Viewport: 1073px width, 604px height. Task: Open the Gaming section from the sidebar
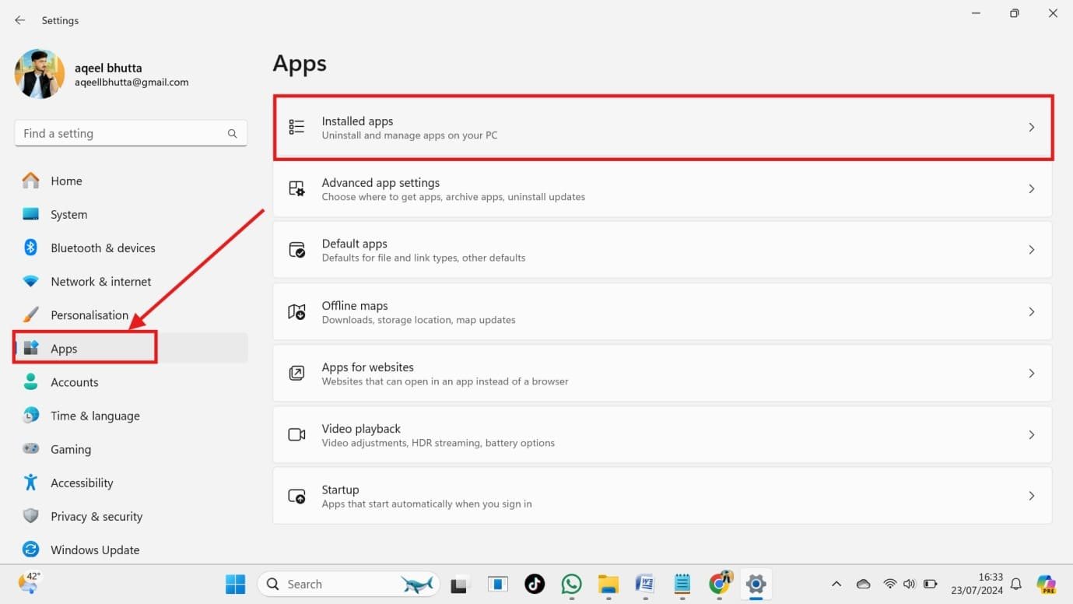(x=71, y=449)
